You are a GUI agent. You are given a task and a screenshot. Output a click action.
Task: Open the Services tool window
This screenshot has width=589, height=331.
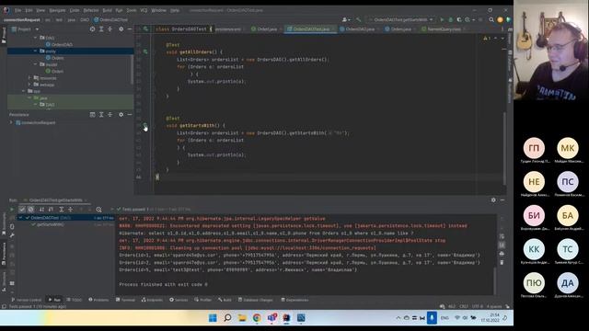(x=179, y=300)
